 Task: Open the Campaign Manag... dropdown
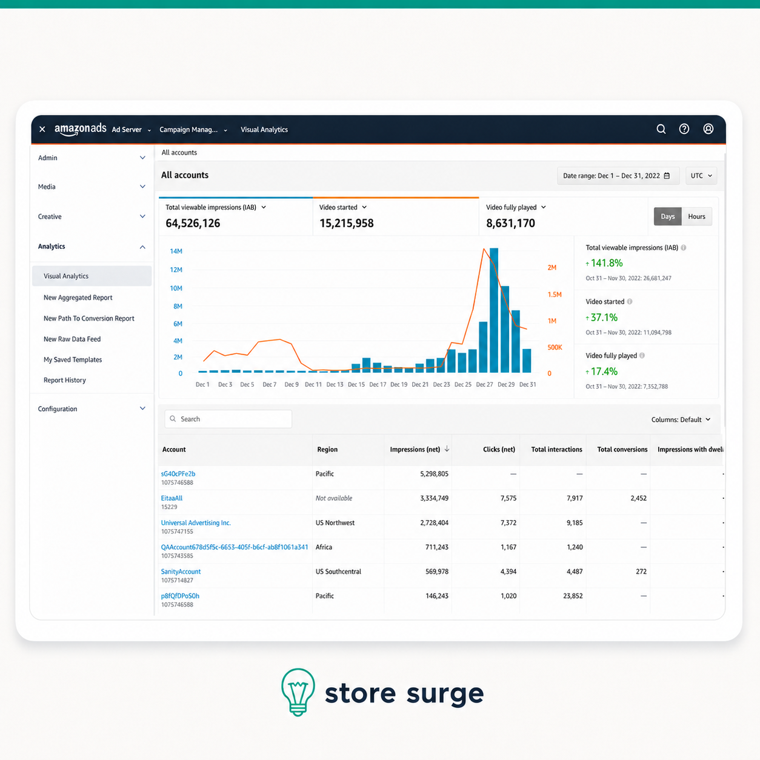pyautogui.click(x=193, y=130)
